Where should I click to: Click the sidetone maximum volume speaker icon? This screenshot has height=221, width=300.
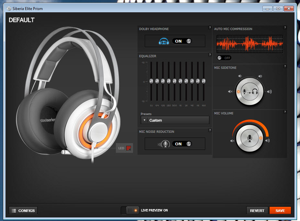click(x=269, y=91)
